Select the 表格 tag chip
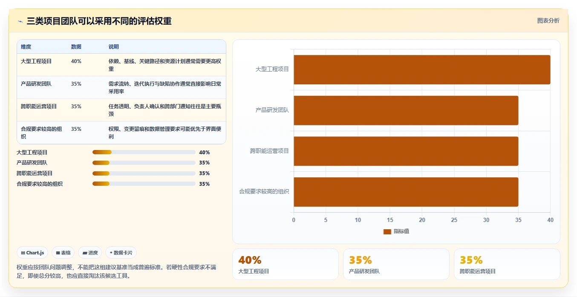Viewport: 577px width, 297px height. 63,253
